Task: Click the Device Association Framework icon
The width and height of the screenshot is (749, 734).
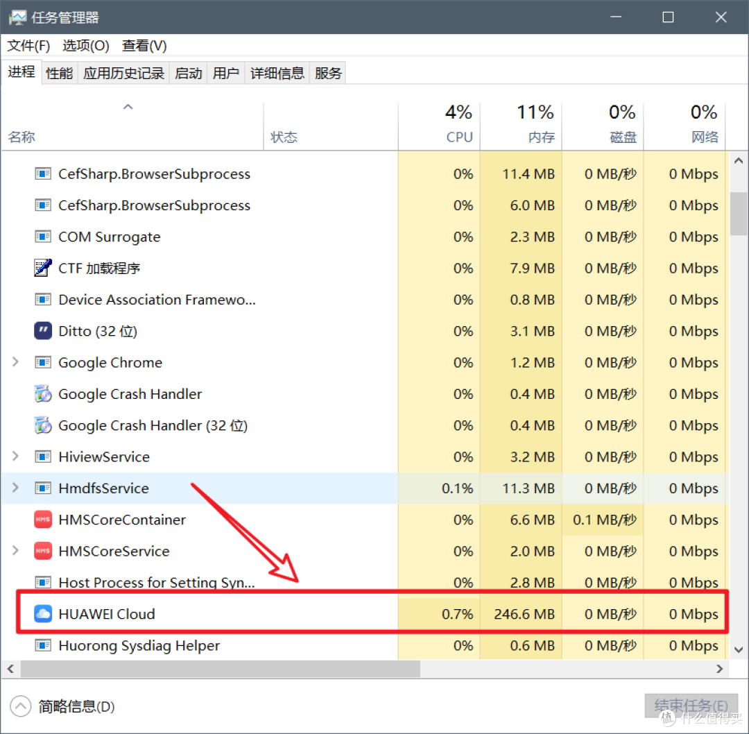Action: click(43, 300)
